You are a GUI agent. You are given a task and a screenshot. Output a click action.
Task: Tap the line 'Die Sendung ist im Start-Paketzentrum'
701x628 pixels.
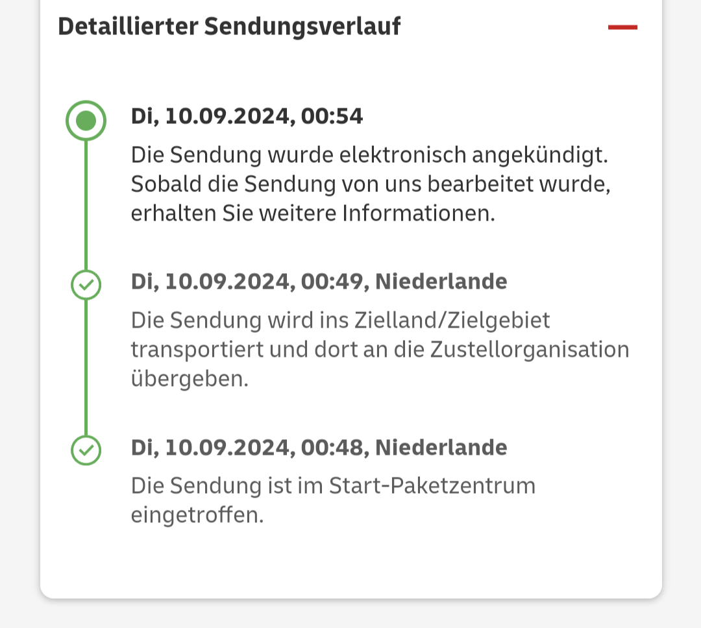(333, 485)
